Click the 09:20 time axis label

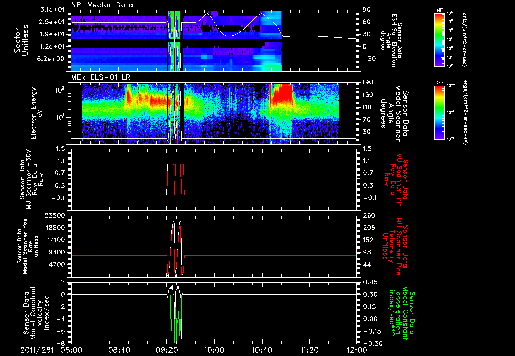167,350
